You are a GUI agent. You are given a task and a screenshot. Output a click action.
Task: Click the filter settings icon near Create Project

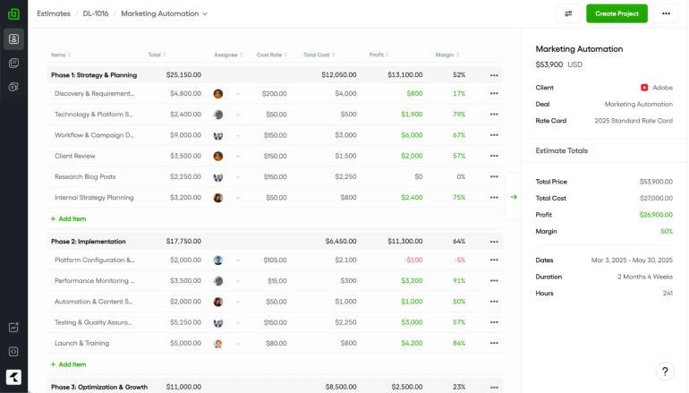(x=568, y=13)
